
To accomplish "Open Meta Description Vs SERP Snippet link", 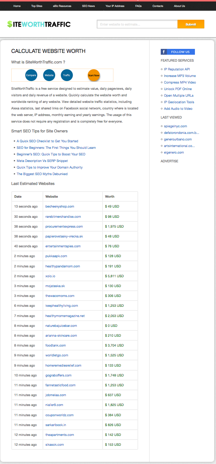I will (42, 161).
